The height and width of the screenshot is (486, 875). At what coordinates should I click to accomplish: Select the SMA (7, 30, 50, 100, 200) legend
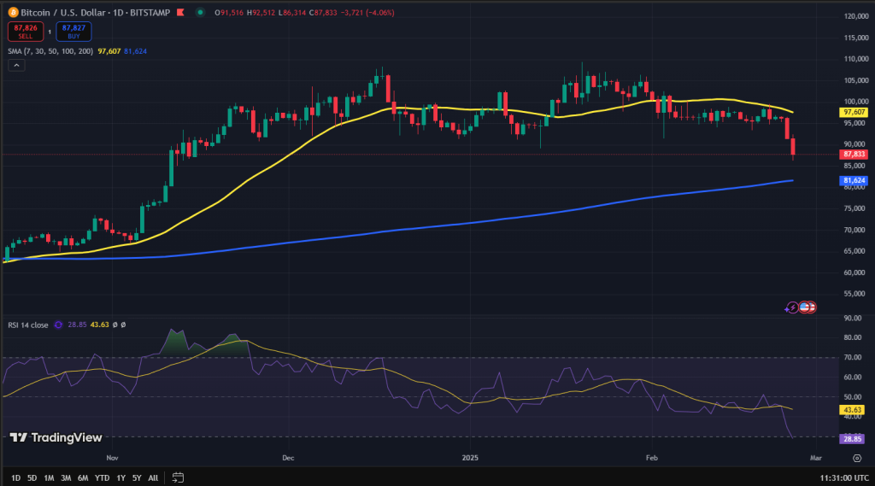click(x=50, y=51)
